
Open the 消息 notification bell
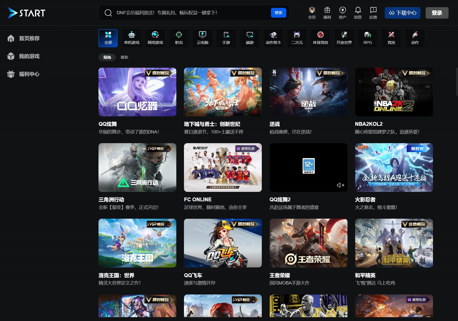pos(358,13)
